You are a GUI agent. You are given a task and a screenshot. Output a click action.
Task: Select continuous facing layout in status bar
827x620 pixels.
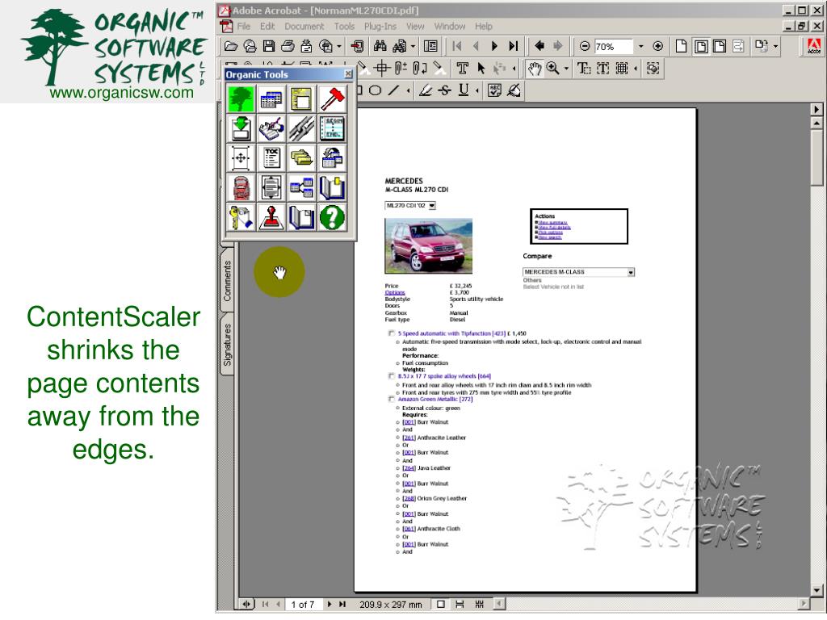tap(480, 604)
